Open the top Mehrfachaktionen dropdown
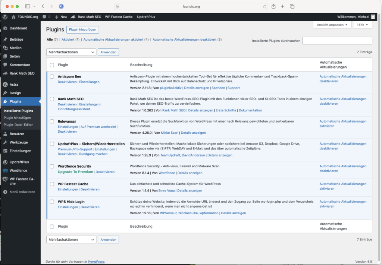382x265 pixels. click(71, 52)
